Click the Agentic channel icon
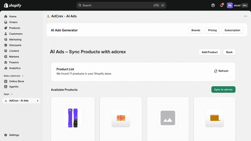 6,87
